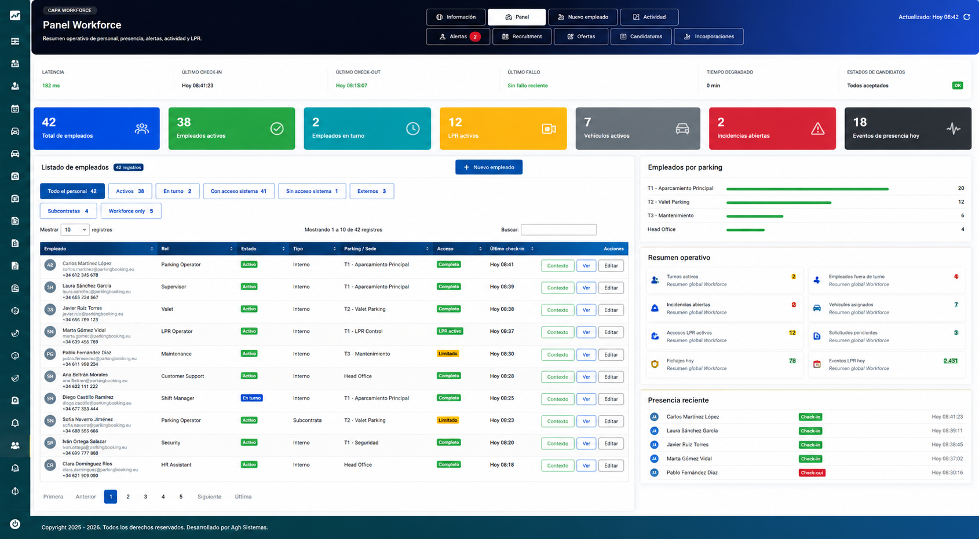The width and height of the screenshot is (979, 539).
Task: Sort the table by Rol column
Action: 197,249
